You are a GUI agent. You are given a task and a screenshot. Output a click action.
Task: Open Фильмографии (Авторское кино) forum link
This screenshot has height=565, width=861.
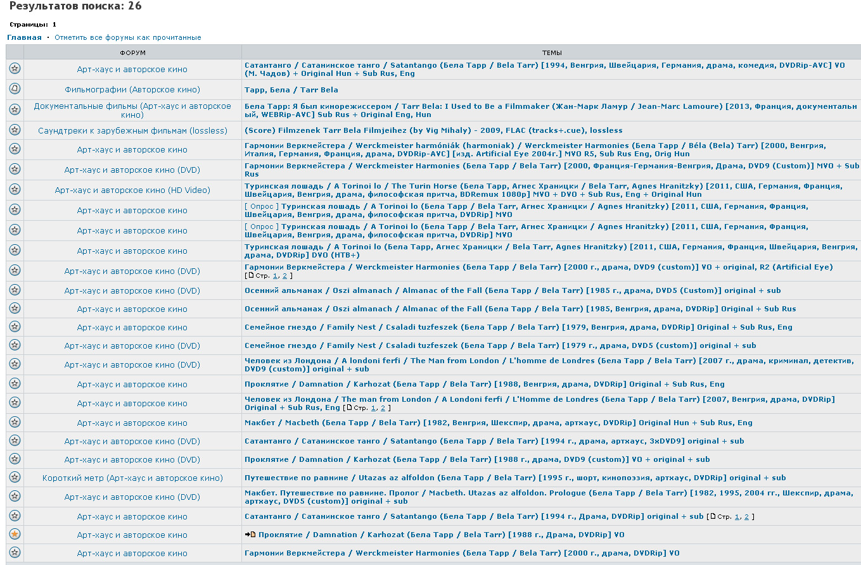click(x=132, y=90)
